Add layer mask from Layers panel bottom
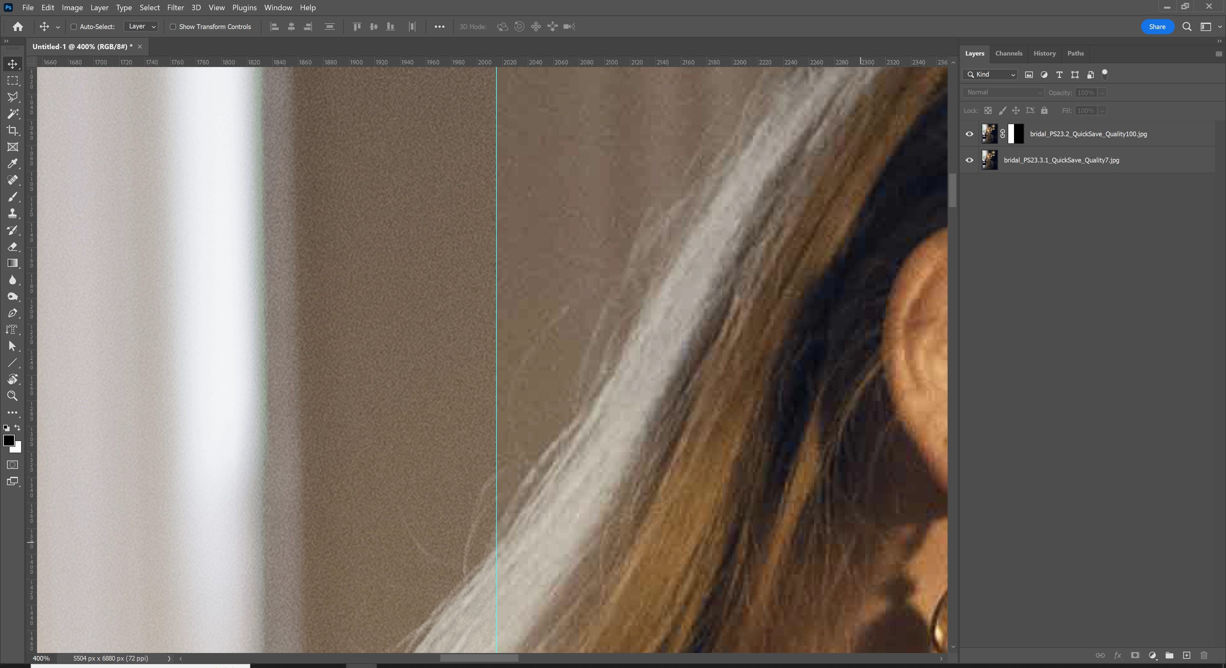 point(1135,655)
